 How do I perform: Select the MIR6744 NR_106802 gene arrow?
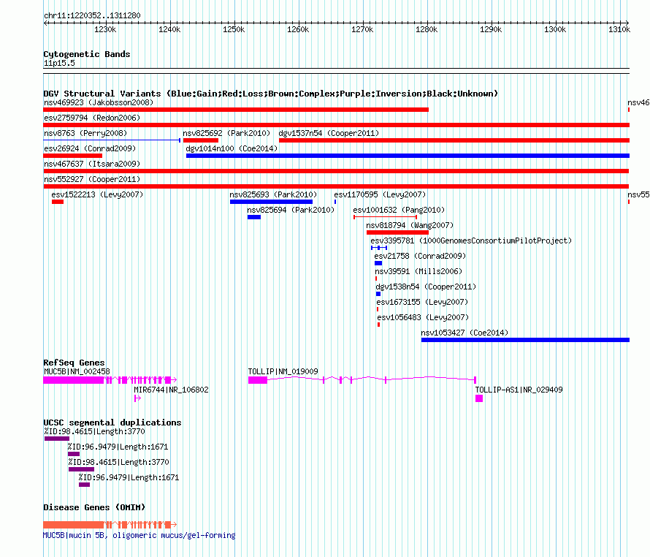coord(137,398)
